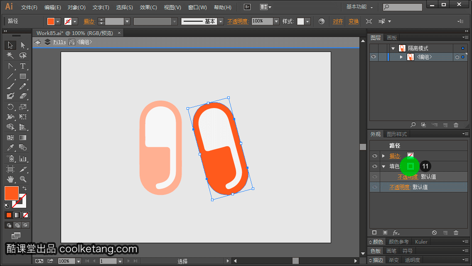Click Pills breadcrumb in isolation bar
The image size is (472, 266).
coord(59,42)
